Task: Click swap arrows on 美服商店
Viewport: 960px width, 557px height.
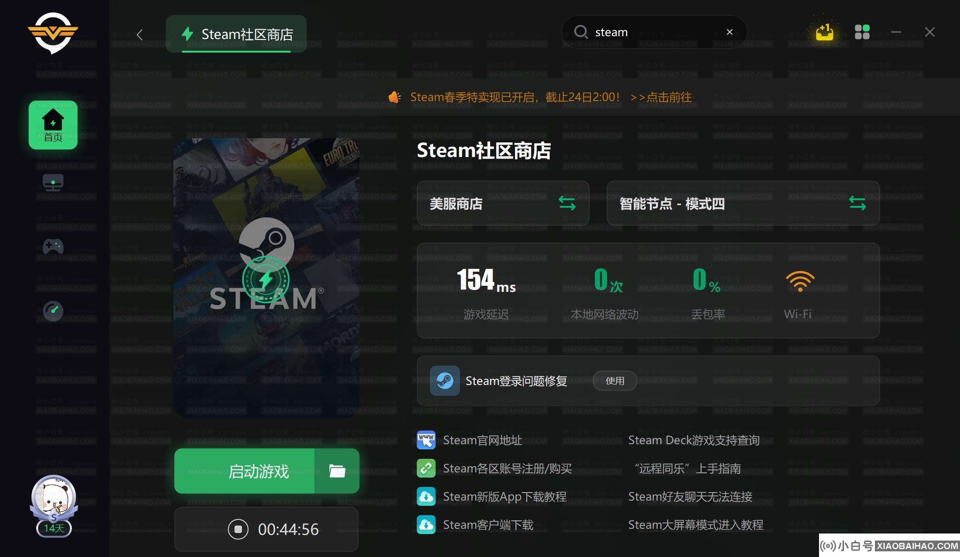Action: pyautogui.click(x=567, y=203)
